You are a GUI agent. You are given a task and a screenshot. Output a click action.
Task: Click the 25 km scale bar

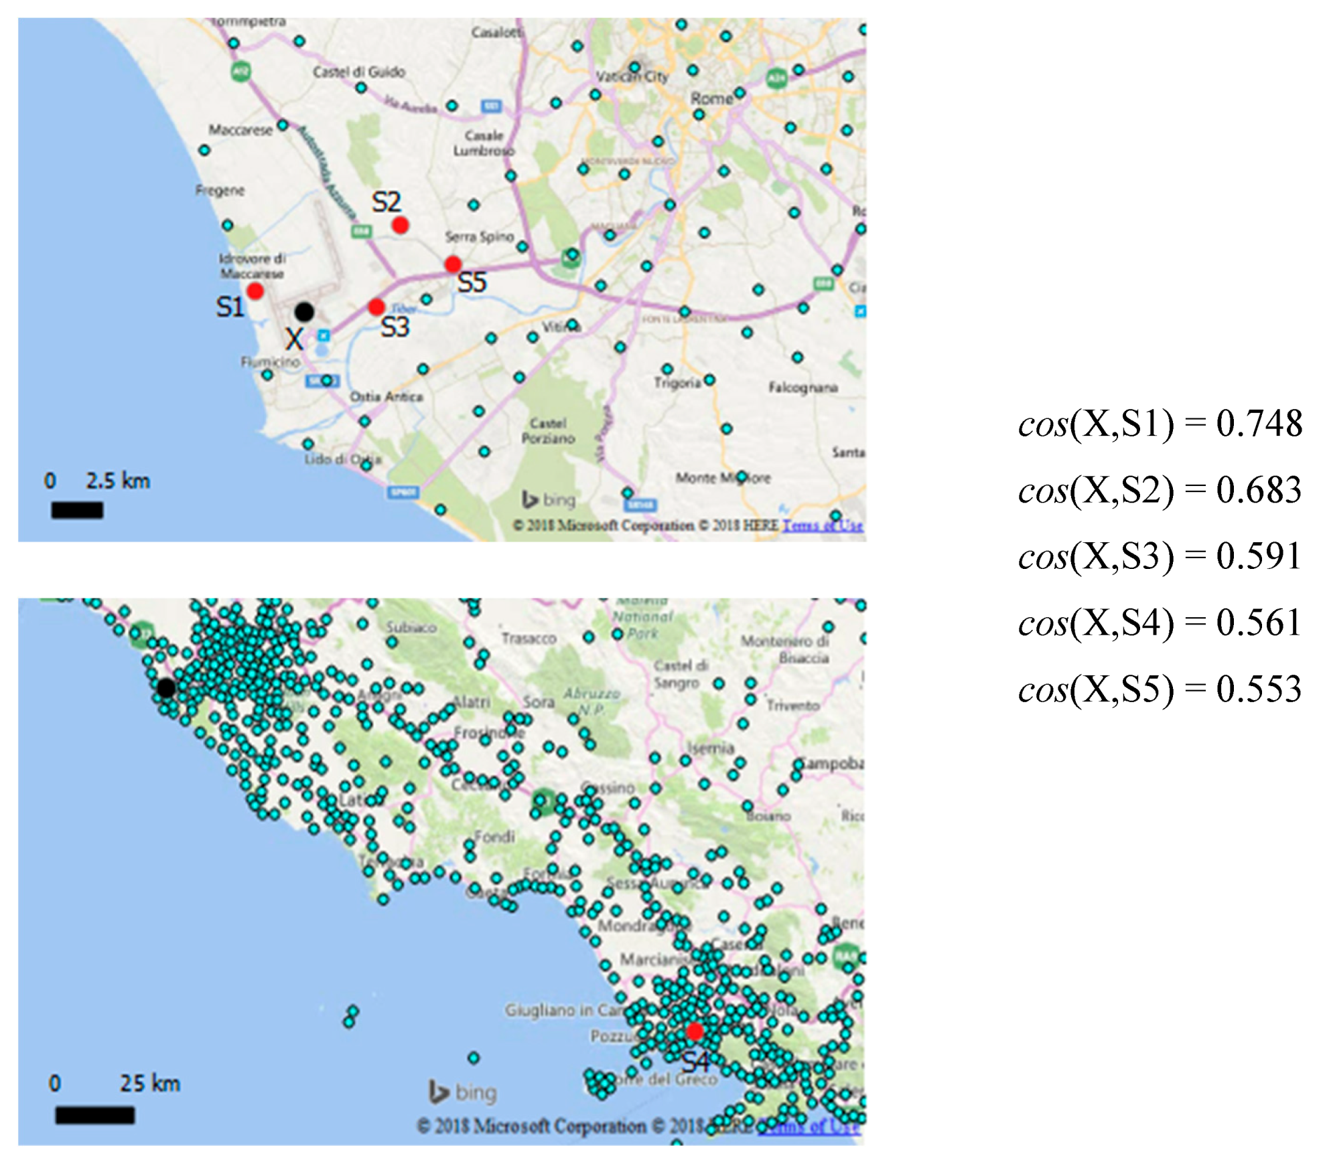coord(94,1114)
